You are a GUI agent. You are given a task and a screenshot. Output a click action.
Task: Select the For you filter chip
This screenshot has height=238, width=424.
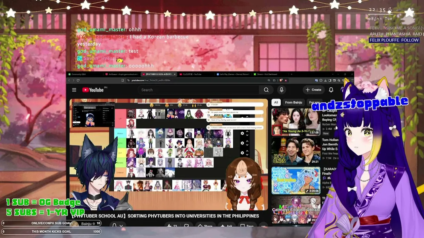click(x=314, y=102)
